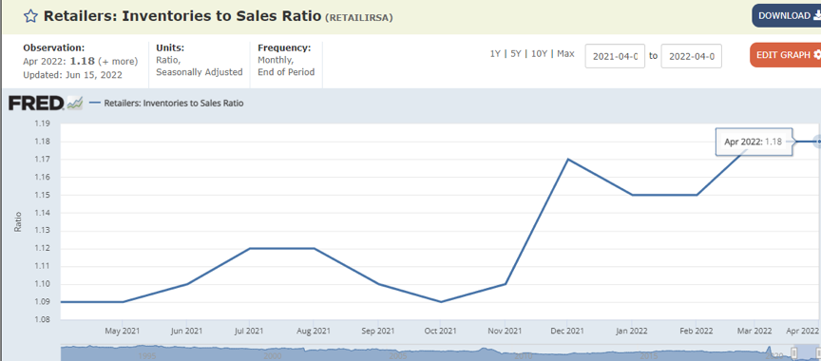The image size is (821, 361).
Task: Select the 1Y date range
Action: point(495,53)
